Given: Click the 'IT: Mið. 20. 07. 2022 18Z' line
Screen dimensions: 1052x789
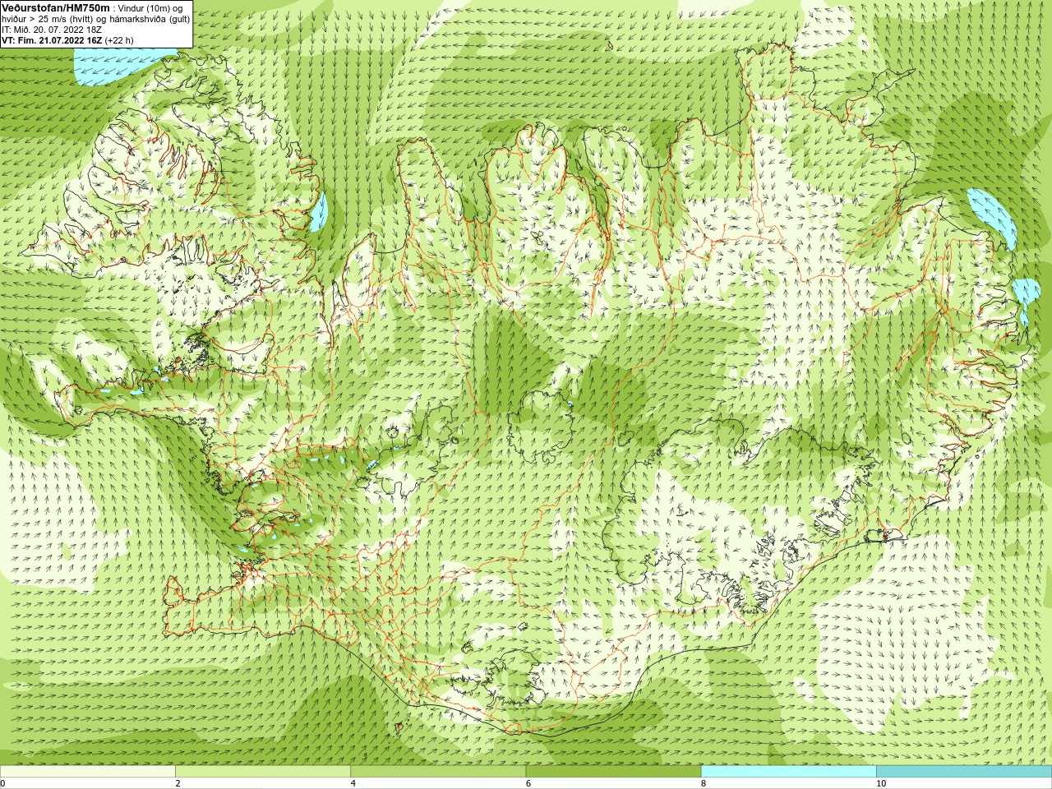Looking at the screenshot, I should click(52, 29).
